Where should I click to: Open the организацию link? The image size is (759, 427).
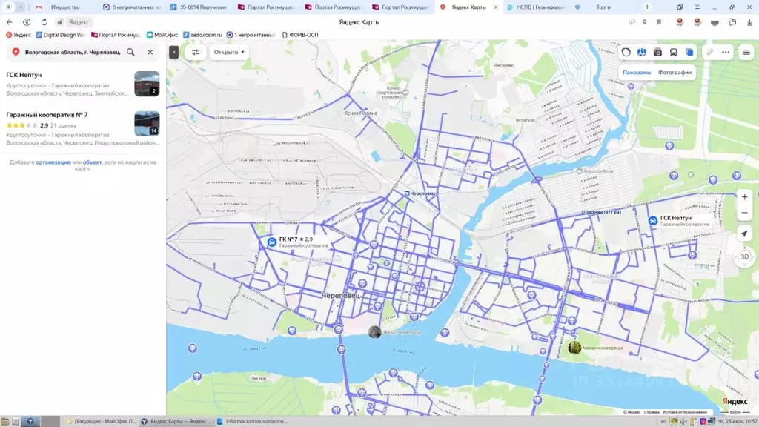(53, 162)
